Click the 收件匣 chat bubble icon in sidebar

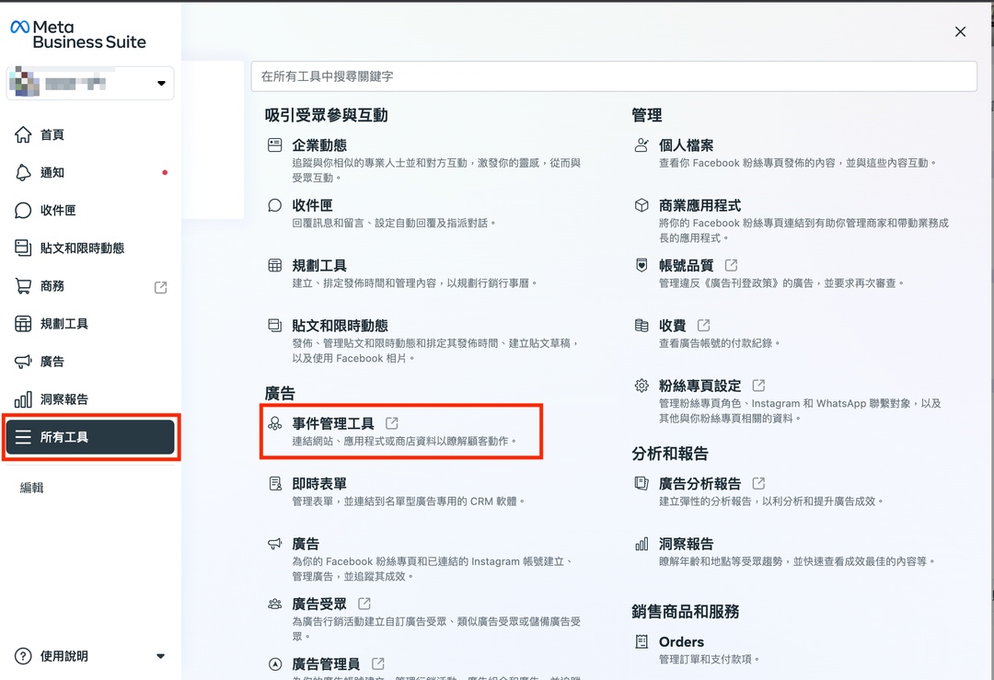[x=23, y=211]
